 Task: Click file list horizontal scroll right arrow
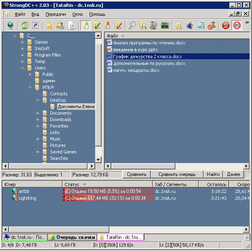click(246, 166)
